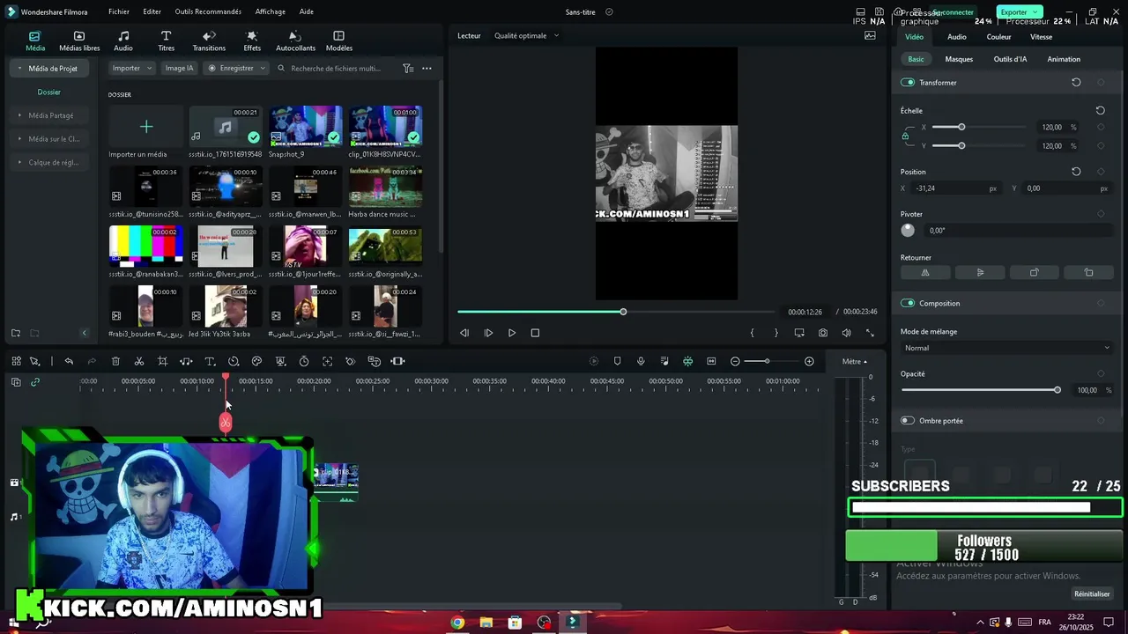Open the Fichier menu

tap(119, 11)
